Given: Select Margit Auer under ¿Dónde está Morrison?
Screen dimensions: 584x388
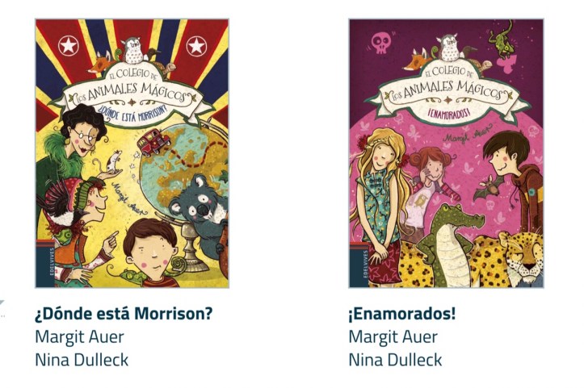Looking at the screenshot, I should (79, 337).
